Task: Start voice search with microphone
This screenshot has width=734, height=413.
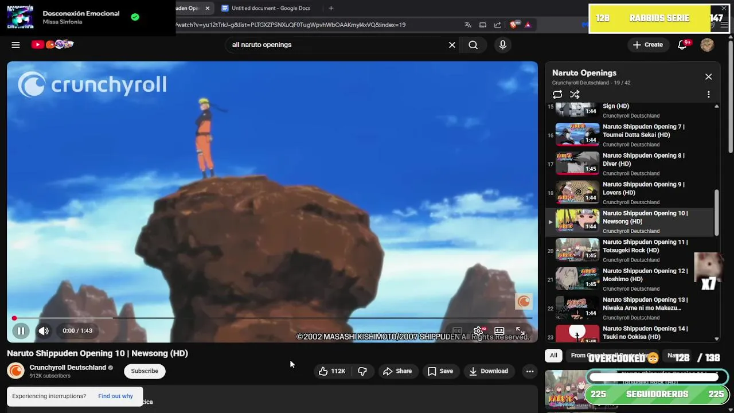Action: point(503,45)
